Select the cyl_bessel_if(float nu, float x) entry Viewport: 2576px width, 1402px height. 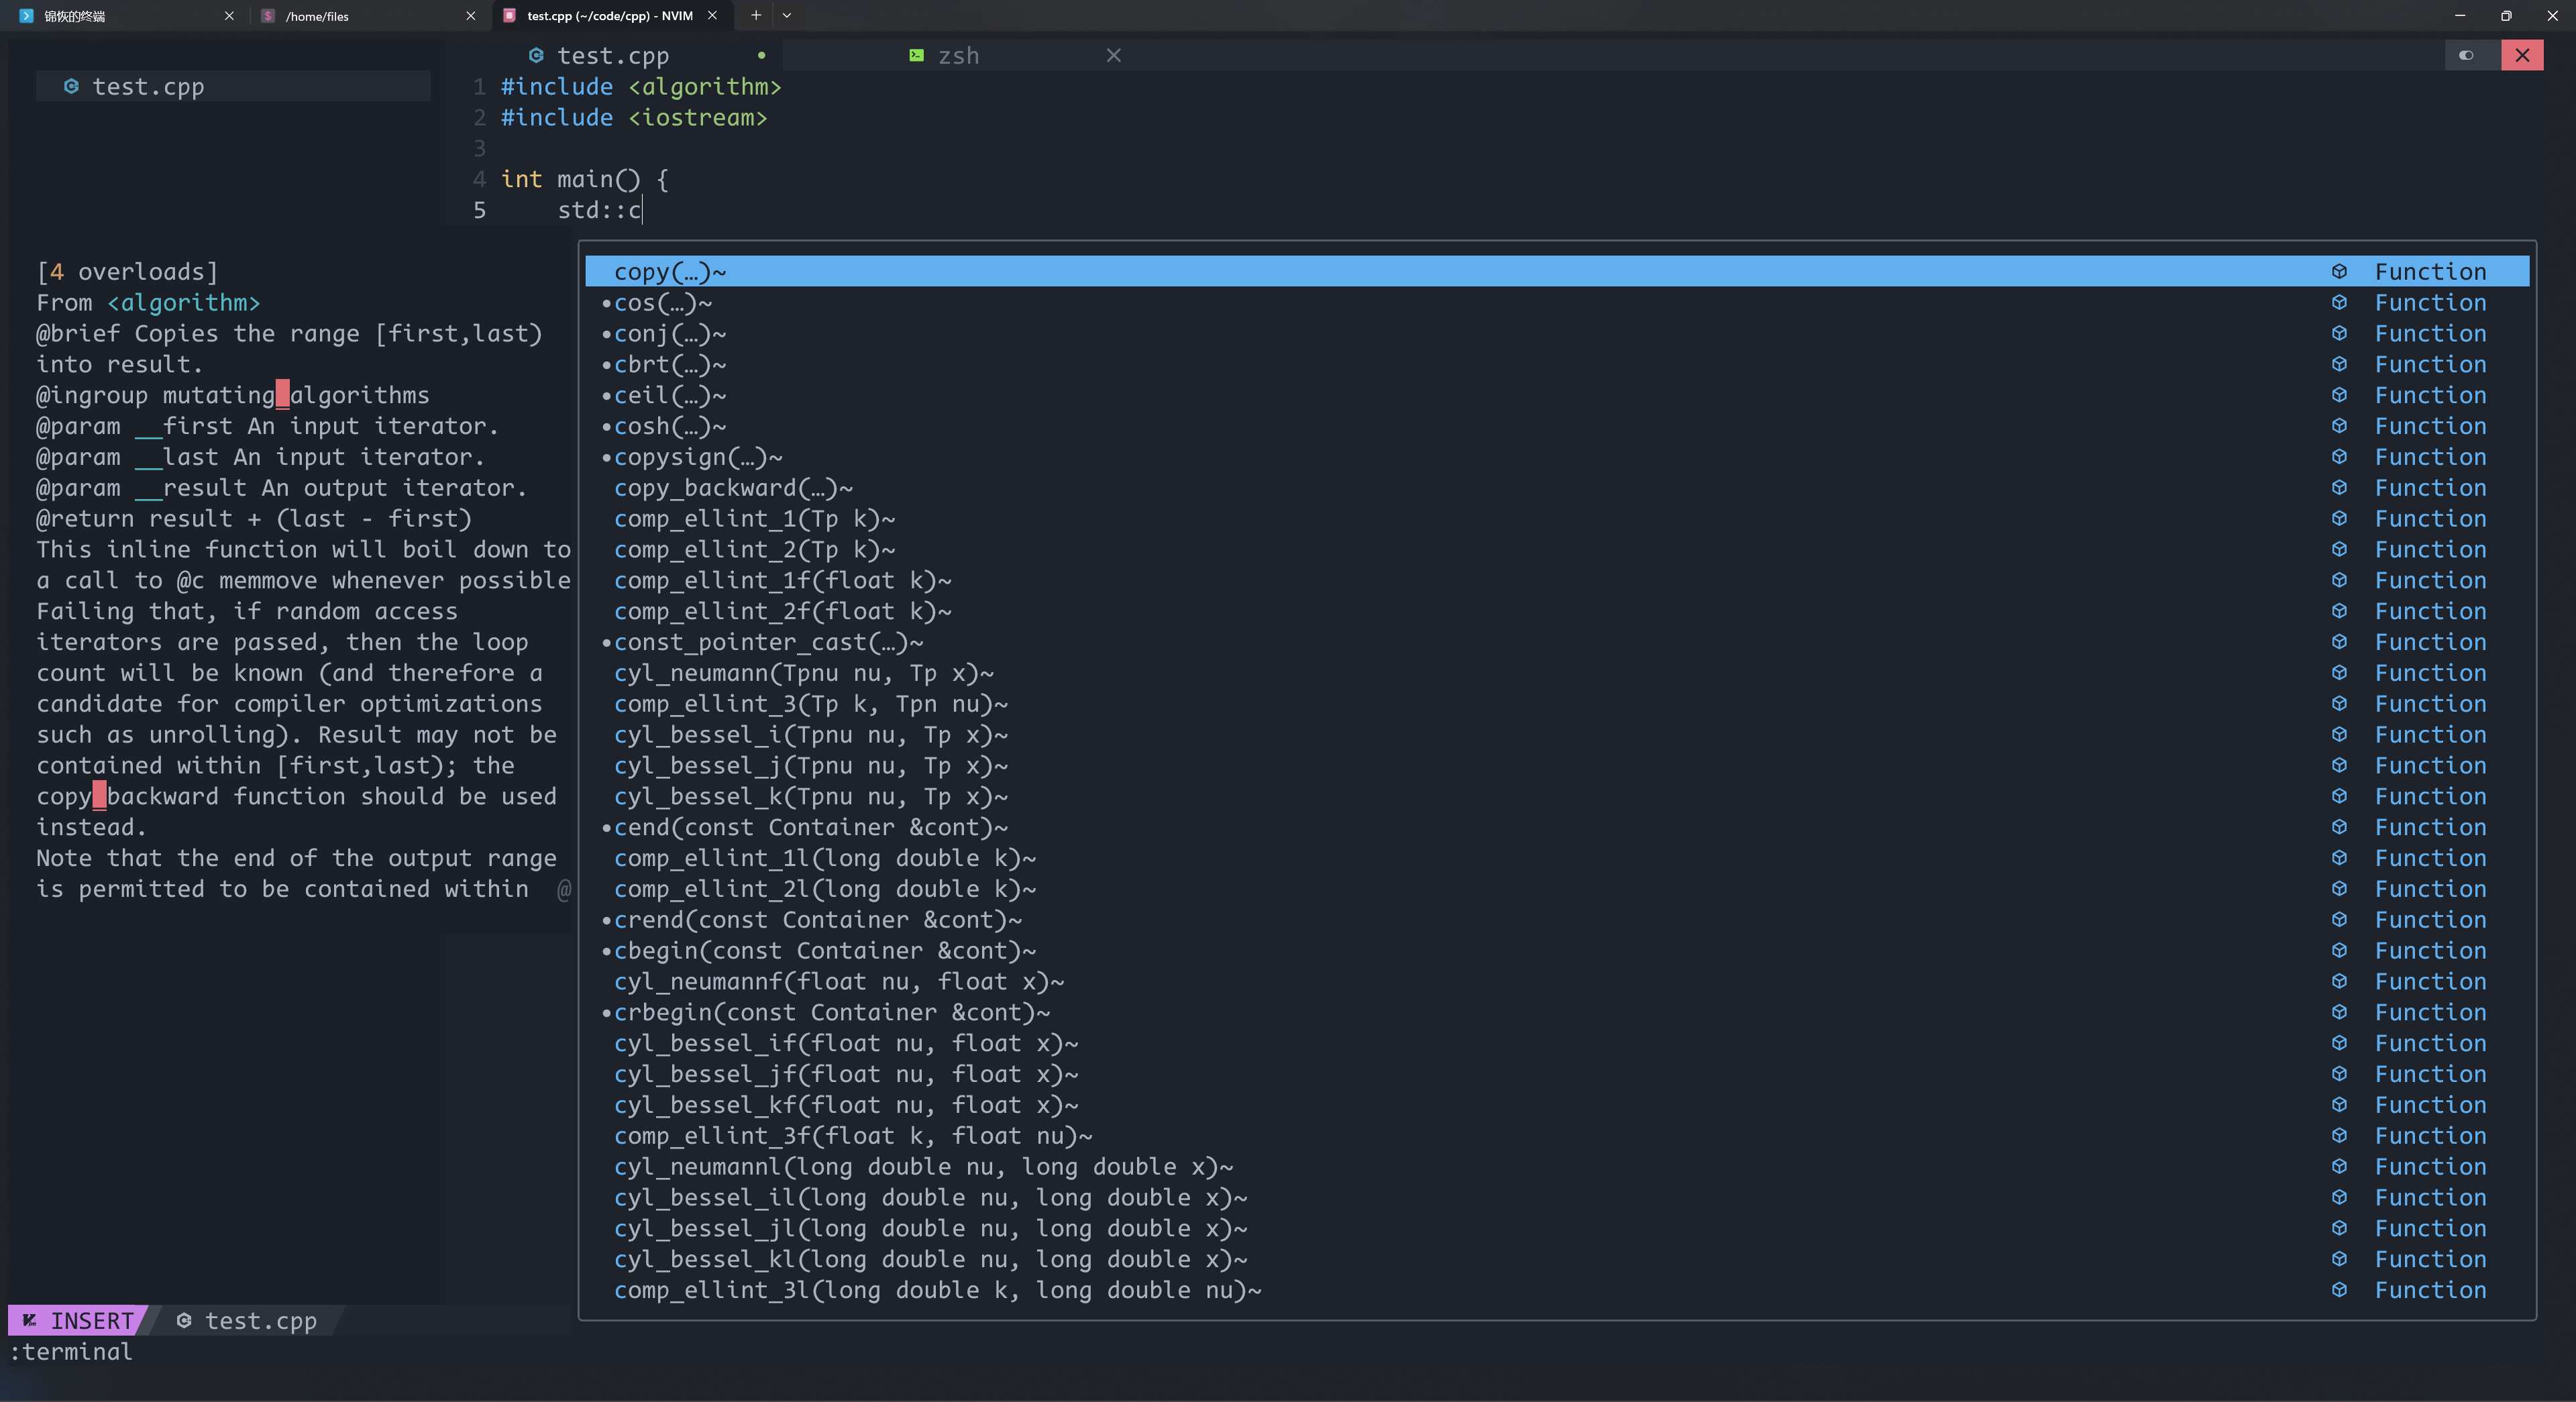point(845,1043)
